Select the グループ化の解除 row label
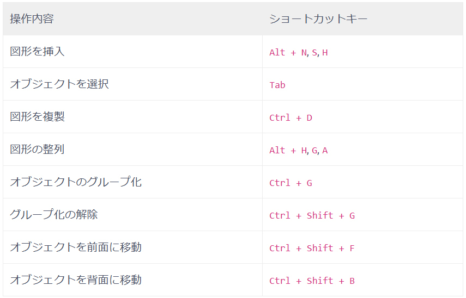This screenshot has height=298, width=466. click(53, 215)
